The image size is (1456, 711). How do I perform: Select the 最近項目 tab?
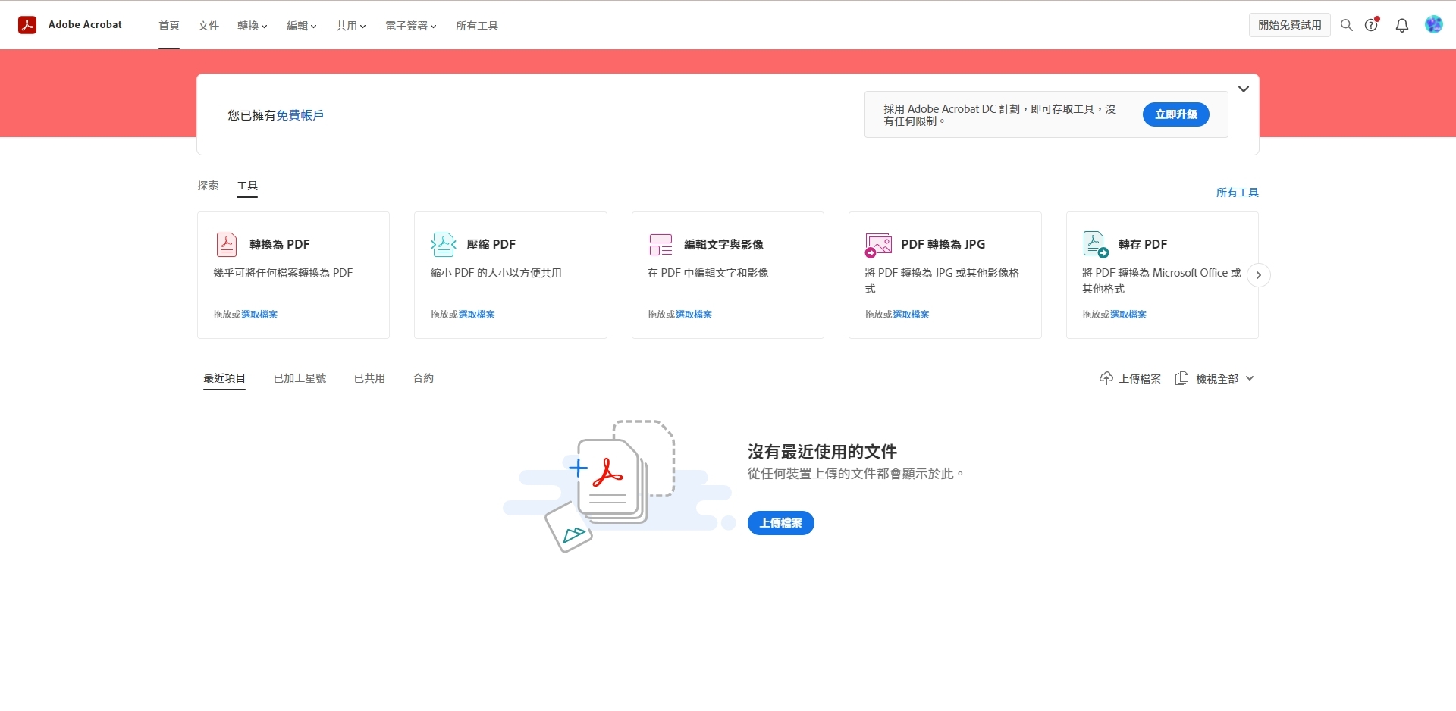pyautogui.click(x=224, y=378)
